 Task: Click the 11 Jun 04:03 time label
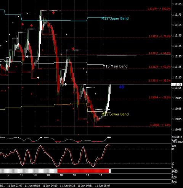click(32, 186)
